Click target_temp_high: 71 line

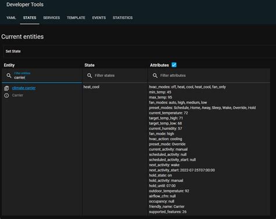(166, 118)
